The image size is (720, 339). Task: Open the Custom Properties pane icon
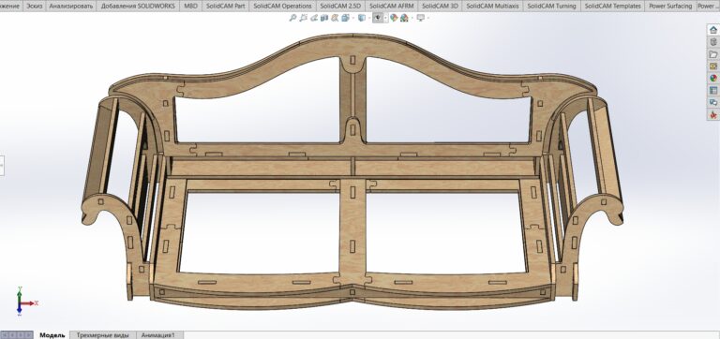click(x=713, y=91)
